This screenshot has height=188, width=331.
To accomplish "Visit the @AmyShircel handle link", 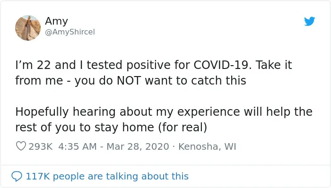I will coord(70,32).
